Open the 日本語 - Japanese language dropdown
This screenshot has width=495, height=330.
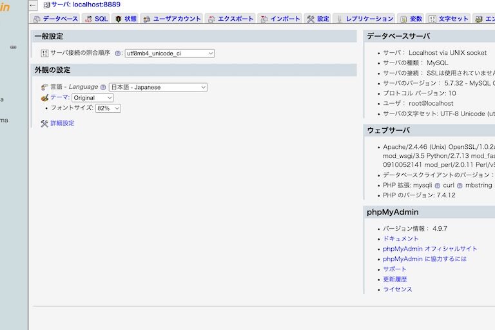[158, 87]
